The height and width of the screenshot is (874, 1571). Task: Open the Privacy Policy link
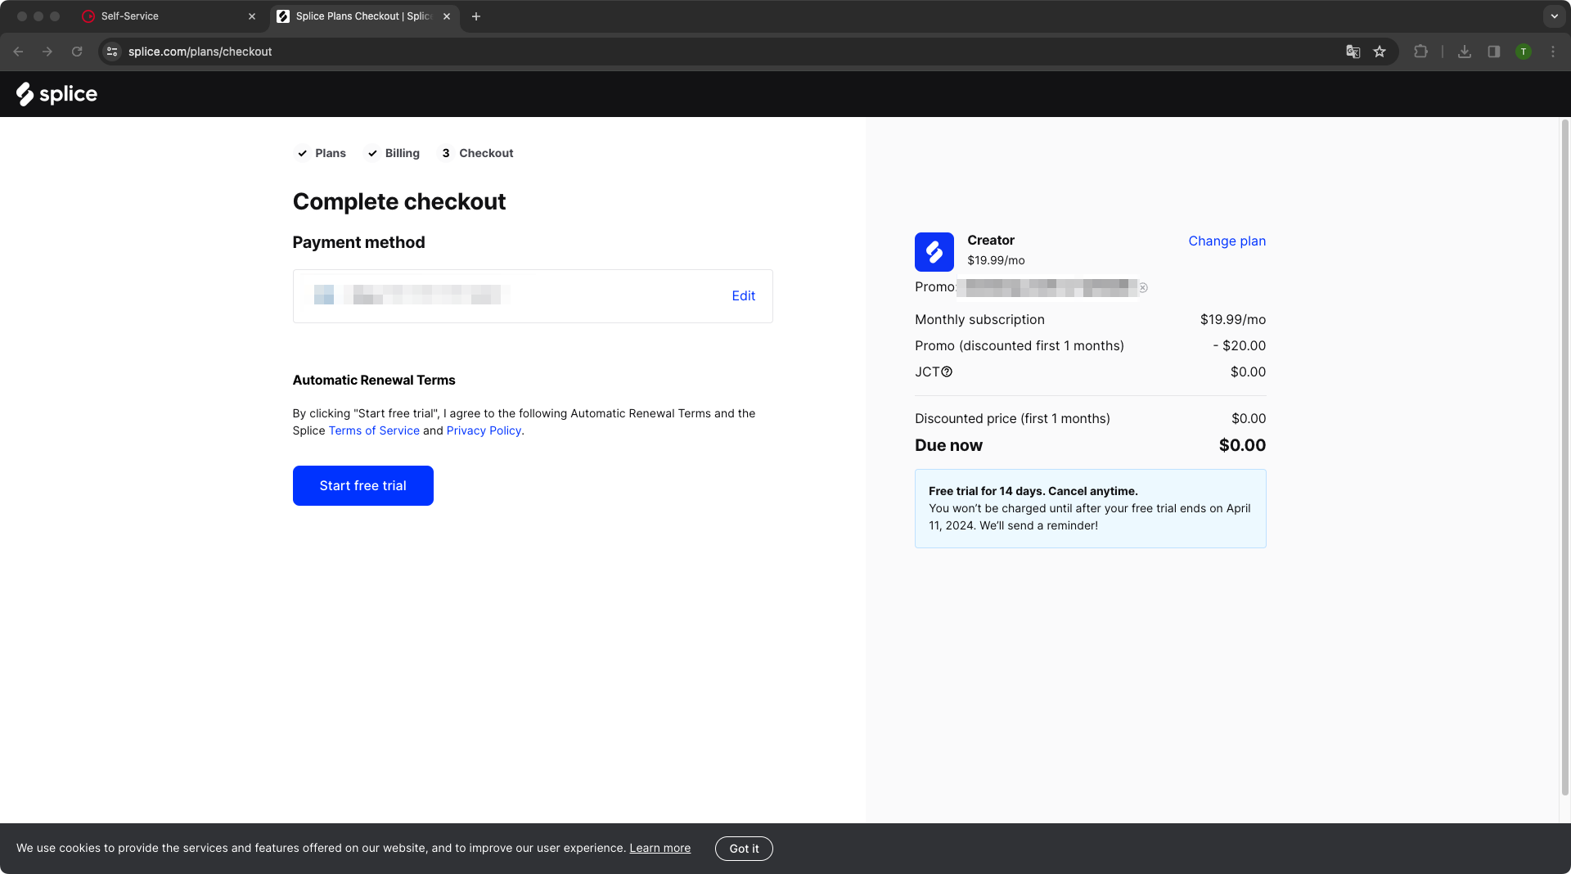pyautogui.click(x=484, y=430)
